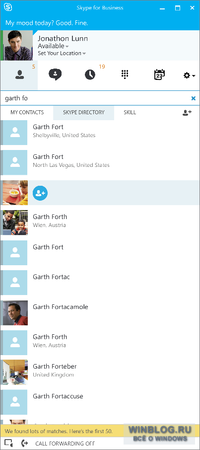Switch to the Skype Directory tab

click(x=84, y=112)
